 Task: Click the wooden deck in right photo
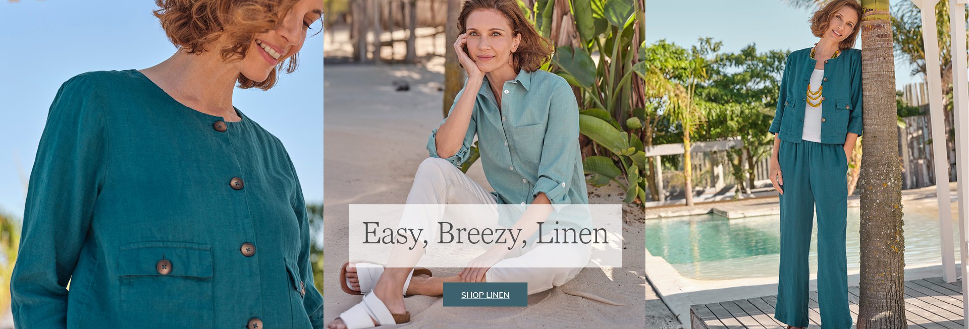(828, 305)
